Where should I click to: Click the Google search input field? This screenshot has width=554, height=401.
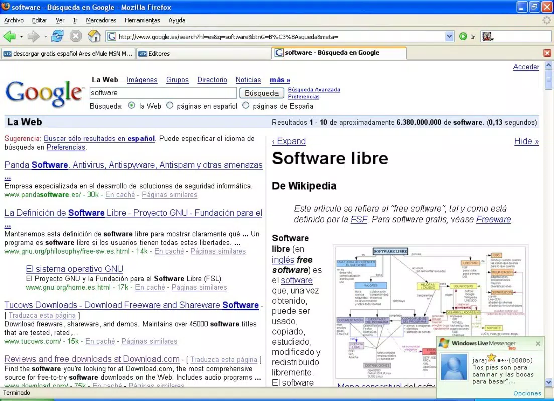163,93
